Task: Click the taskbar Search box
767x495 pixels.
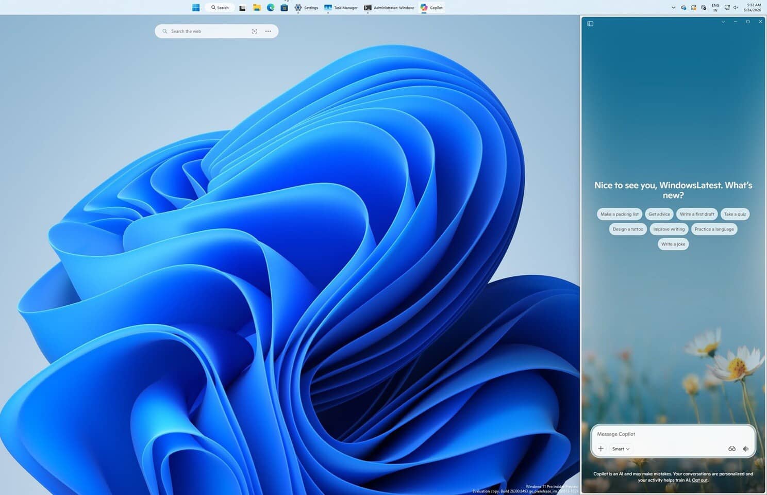Action: [x=220, y=8]
